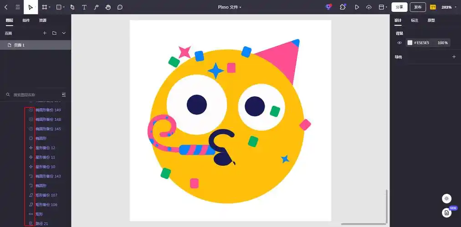Image resolution: width=461 pixels, height=227 pixels.
Task: Click the 分享 share button
Action: click(x=399, y=7)
